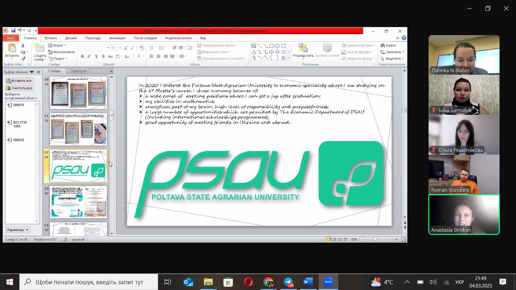Screen dimensions: 516x290
Task: Open Word from the Windows taskbar
Action: (x=308, y=282)
